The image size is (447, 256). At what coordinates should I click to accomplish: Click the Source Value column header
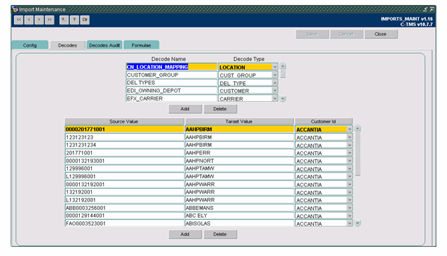point(124,122)
